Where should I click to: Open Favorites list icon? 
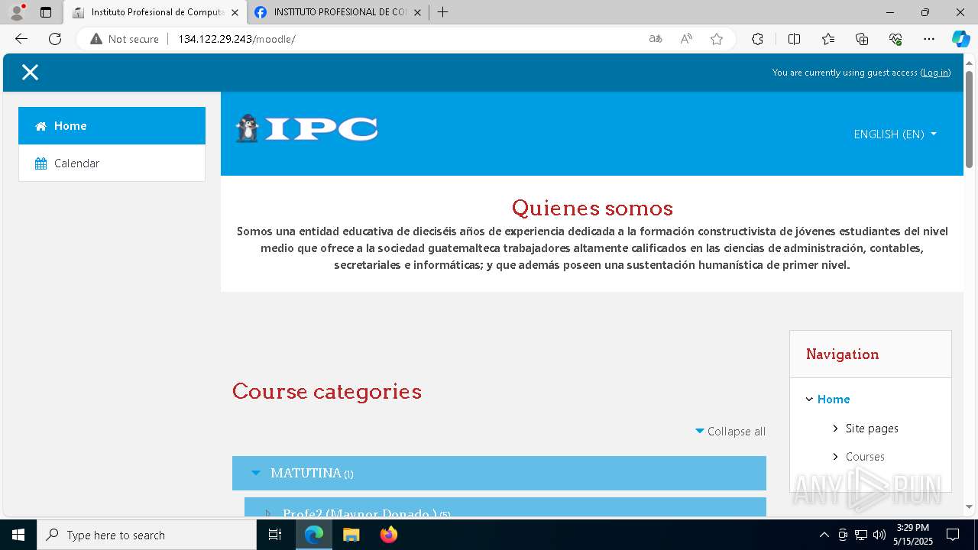tap(828, 39)
